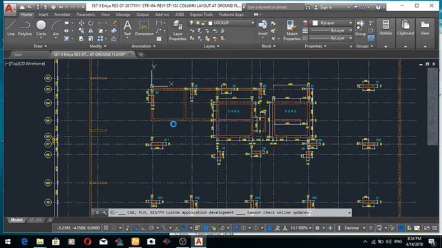Click the Plot printer icon in quick access
This screenshot has height=248, width=442.
click(53, 7)
